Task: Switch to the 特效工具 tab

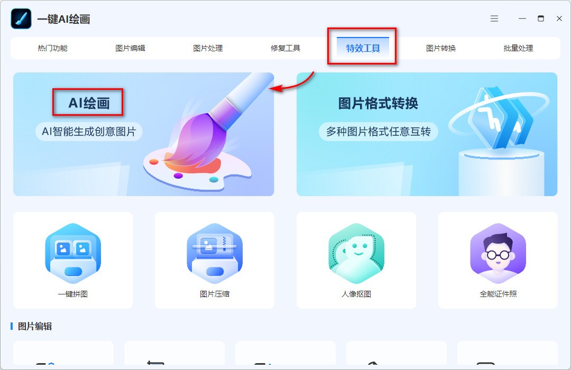Action: click(362, 48)
